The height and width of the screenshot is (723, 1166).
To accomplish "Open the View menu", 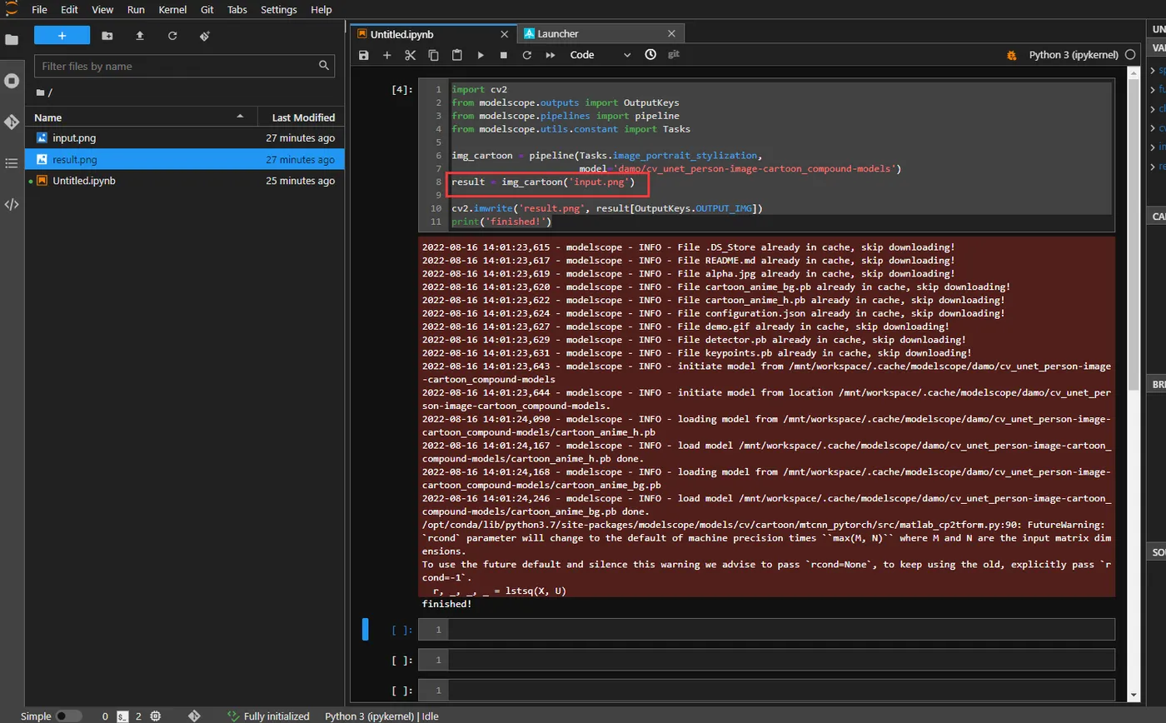I will coord(102,9).
